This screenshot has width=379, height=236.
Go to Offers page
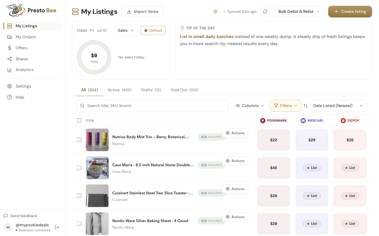click(32, 48)
